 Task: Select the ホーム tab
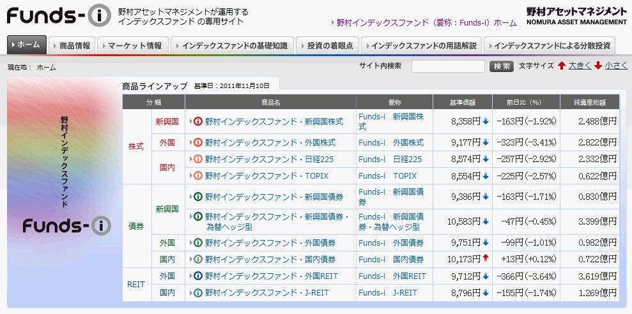point(27,45)
